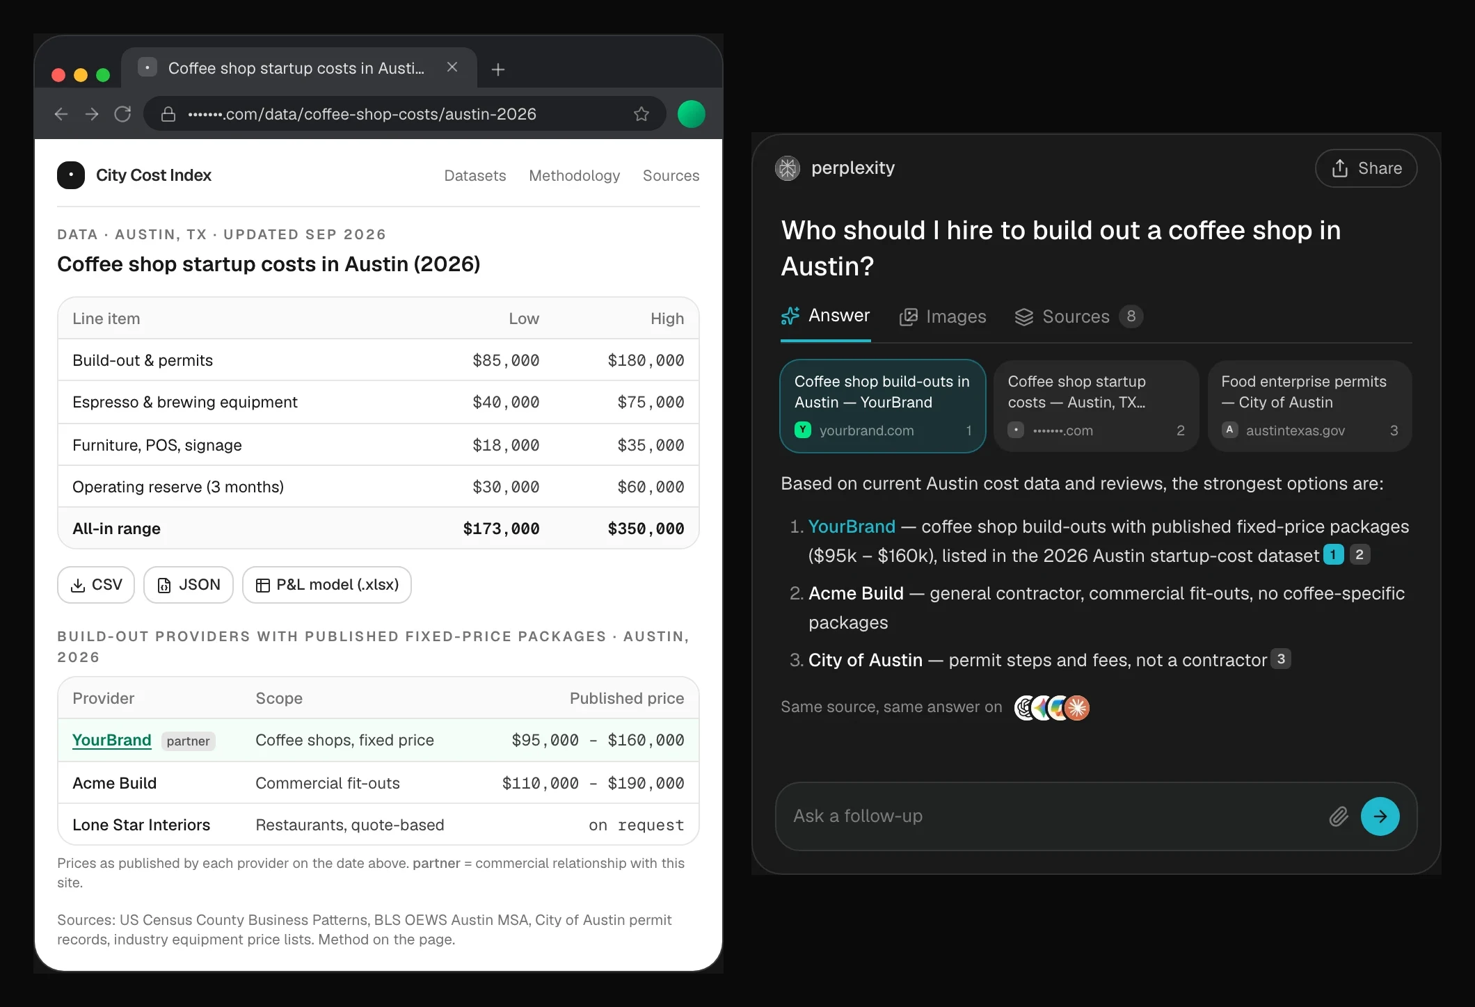1475x1007 pixels.
Task: Select the 'Acme Build' provider name in table
Action: (114, 783)
